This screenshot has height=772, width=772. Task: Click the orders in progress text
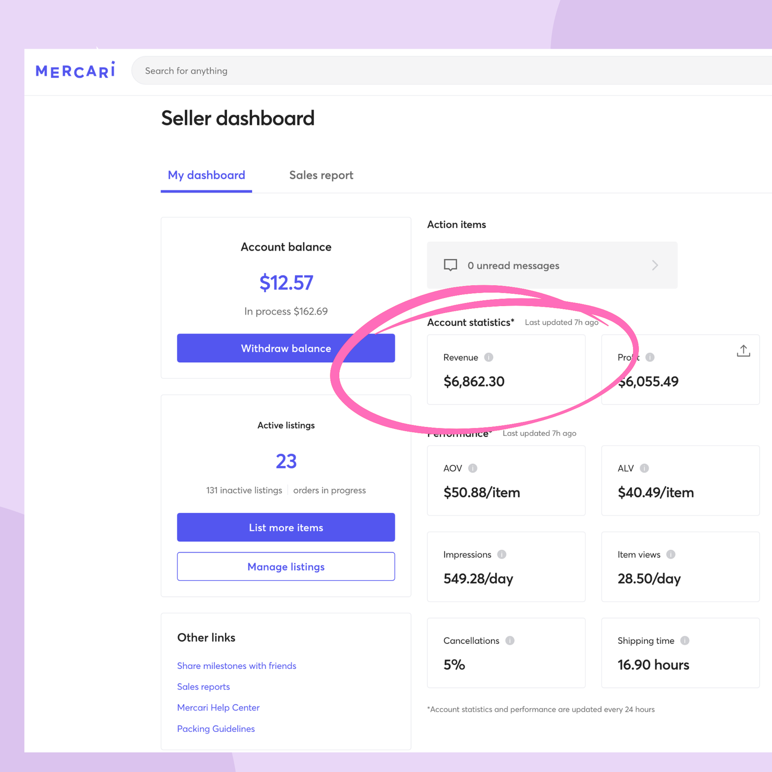[330, 490]
